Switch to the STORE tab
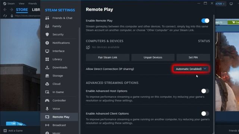 coord(22,10)
